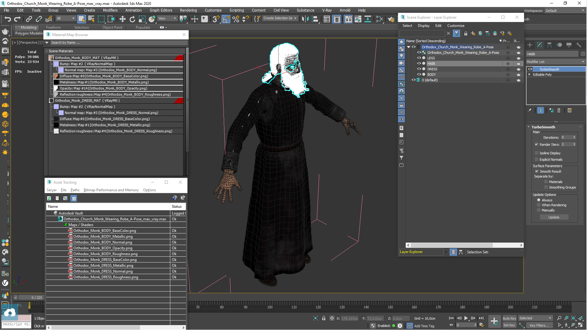Collapse the TurboSmooth rollout
The image size is (587, 330).
529,127
